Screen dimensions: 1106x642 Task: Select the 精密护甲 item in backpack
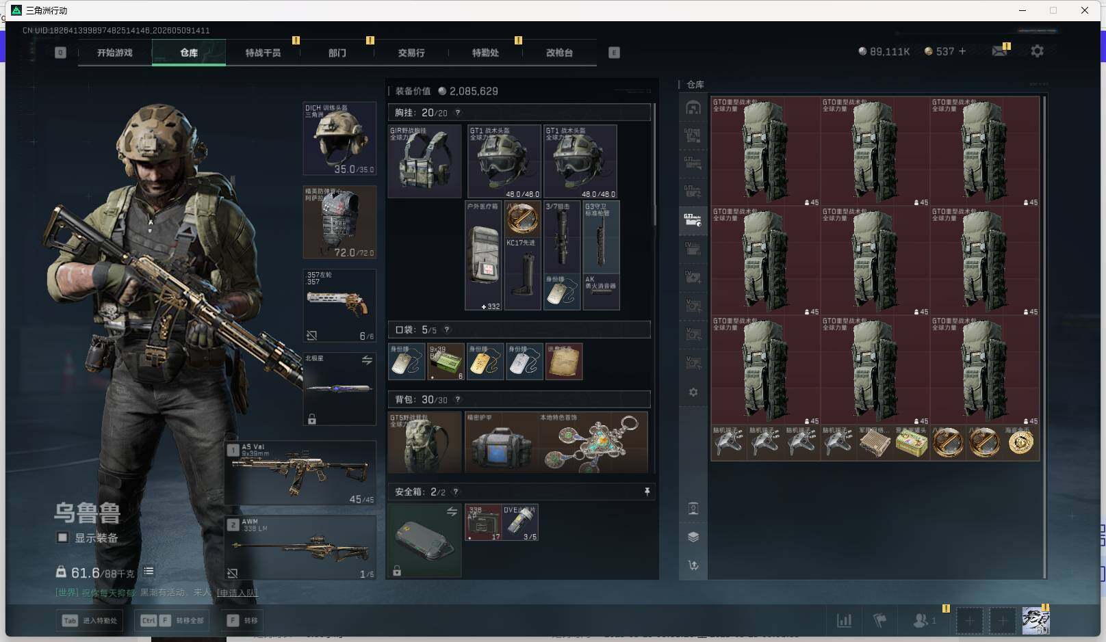tap(502, 442)
